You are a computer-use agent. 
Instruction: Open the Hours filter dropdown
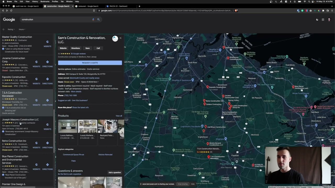coord(22,30)
